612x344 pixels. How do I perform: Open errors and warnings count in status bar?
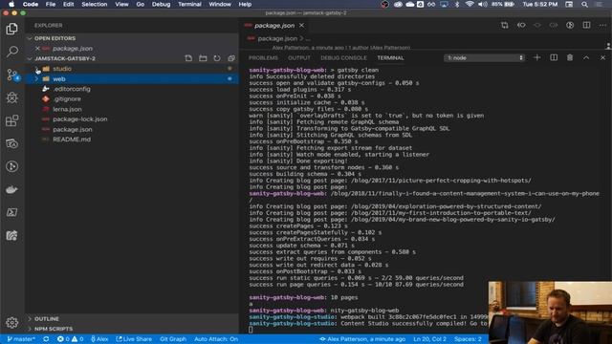click(71, 339)
